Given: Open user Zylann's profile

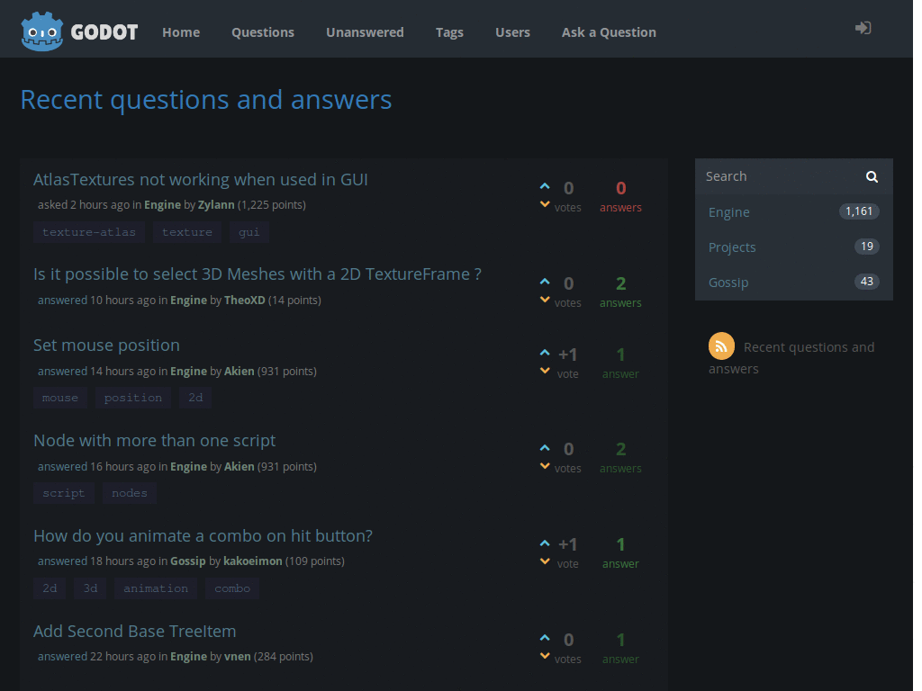Looking at the screenshot, I should [x=216, y=204].
